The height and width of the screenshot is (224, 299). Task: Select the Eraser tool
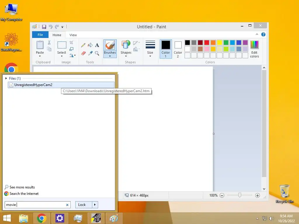[83, 53]
